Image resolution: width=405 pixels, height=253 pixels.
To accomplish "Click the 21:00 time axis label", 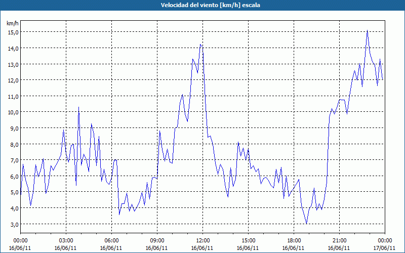I will tap(339, 240).
